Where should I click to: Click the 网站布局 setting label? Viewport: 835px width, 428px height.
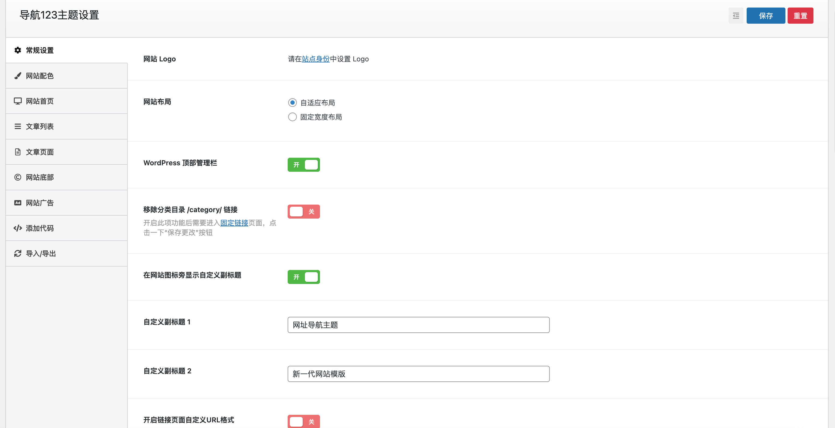coord(157,102)
